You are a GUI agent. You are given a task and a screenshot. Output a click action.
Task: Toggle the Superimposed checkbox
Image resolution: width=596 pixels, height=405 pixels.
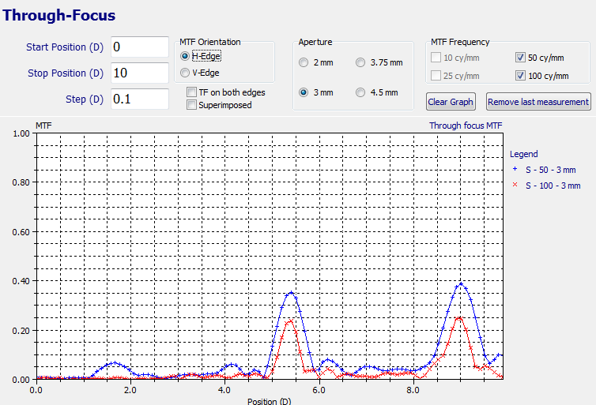(192, 105)
